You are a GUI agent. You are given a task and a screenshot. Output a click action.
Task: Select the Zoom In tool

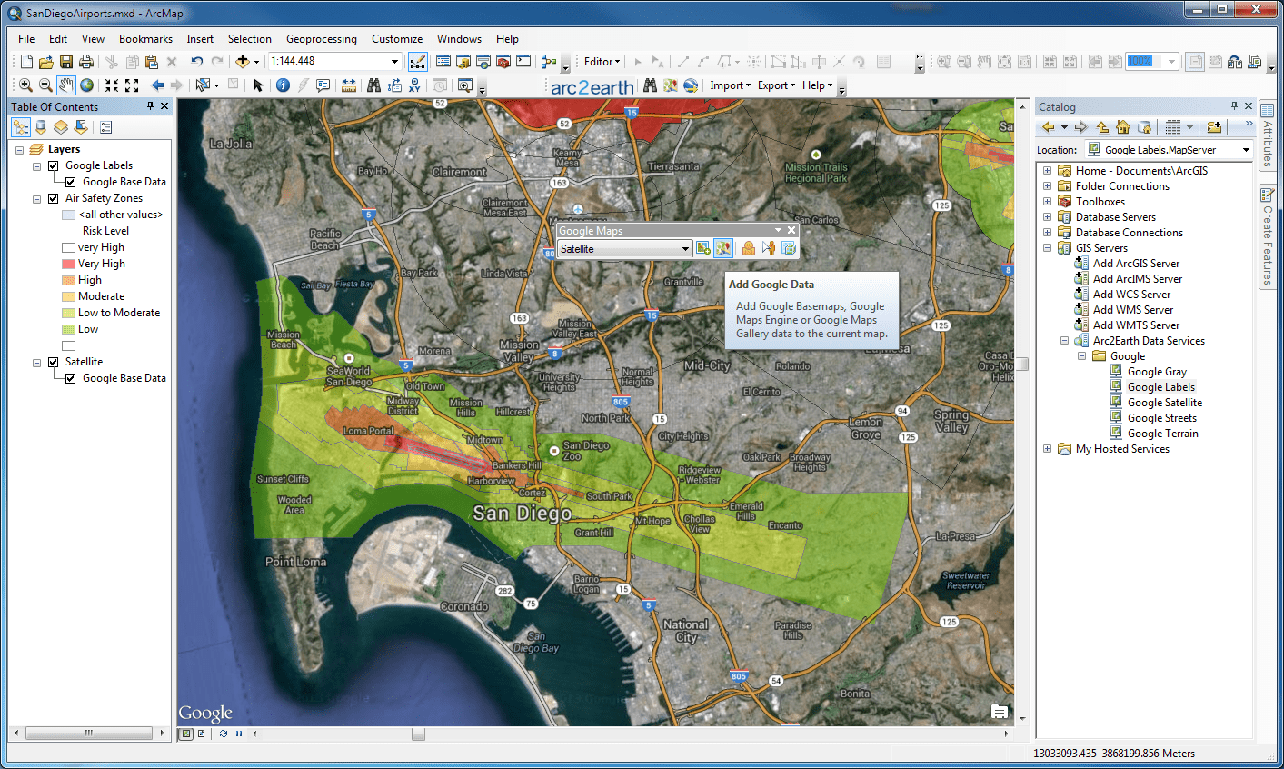point(25,85)
